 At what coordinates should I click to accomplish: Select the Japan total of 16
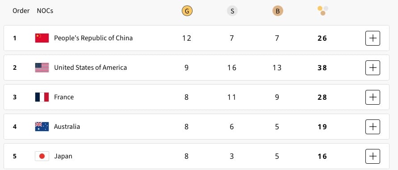click(322, 156)
